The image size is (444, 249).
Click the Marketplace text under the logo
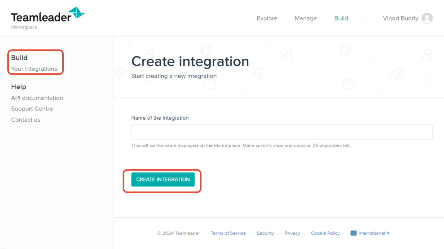coord(24,27)
